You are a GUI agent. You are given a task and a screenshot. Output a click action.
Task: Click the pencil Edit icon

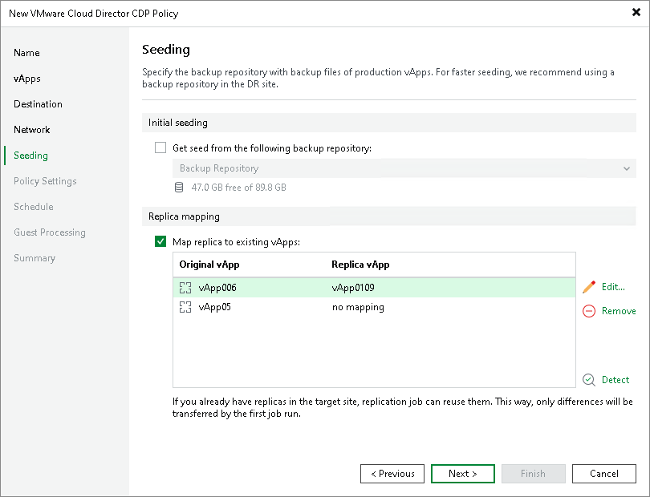pyautogui.click(x=589, y=287)
